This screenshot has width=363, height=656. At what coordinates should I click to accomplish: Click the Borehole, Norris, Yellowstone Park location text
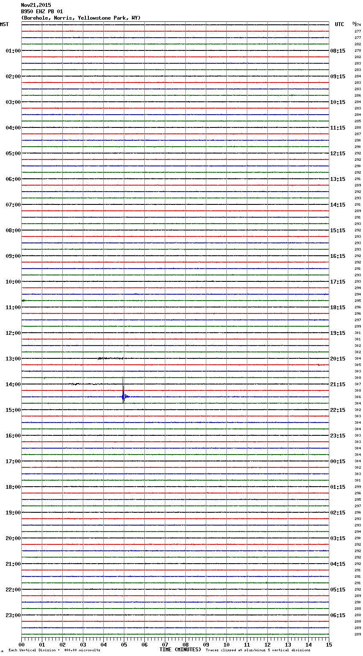[x=81, y=18]
